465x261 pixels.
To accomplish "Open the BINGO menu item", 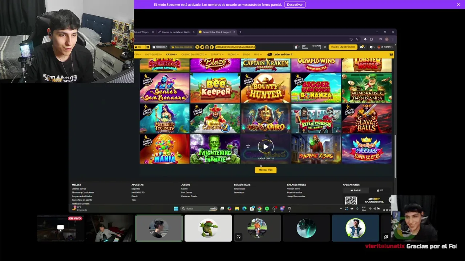I will point(246,55).
